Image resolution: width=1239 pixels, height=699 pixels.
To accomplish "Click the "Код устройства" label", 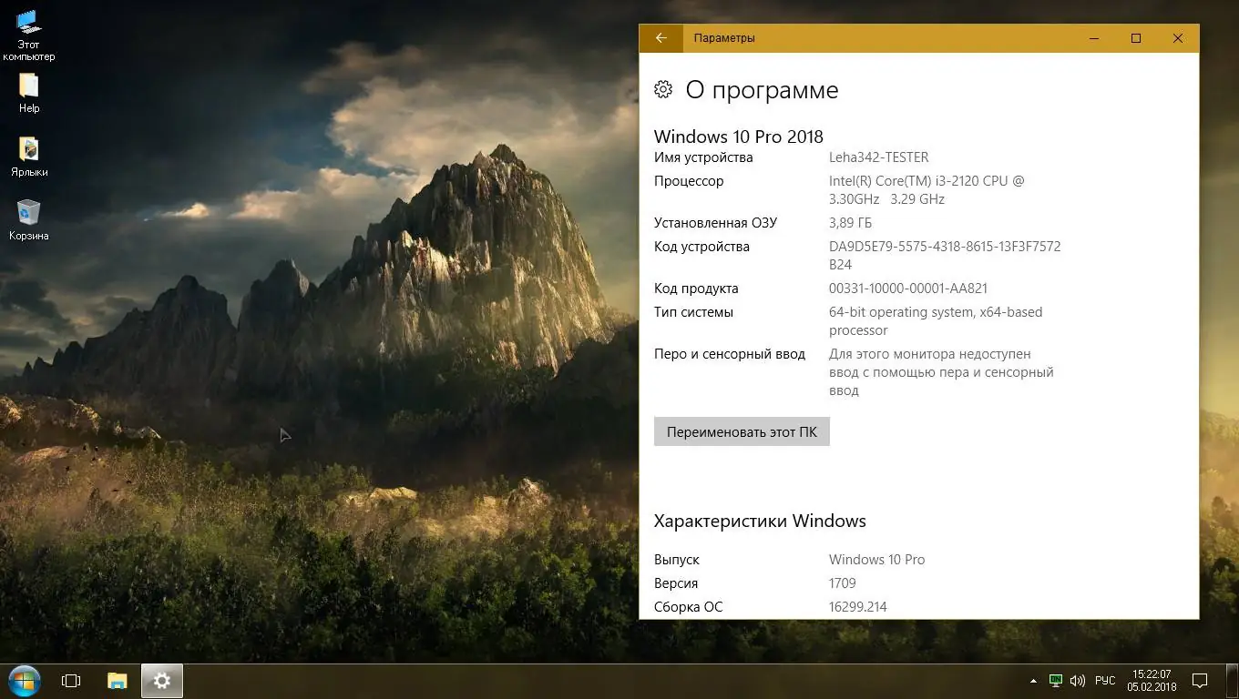I will [701, 247].
